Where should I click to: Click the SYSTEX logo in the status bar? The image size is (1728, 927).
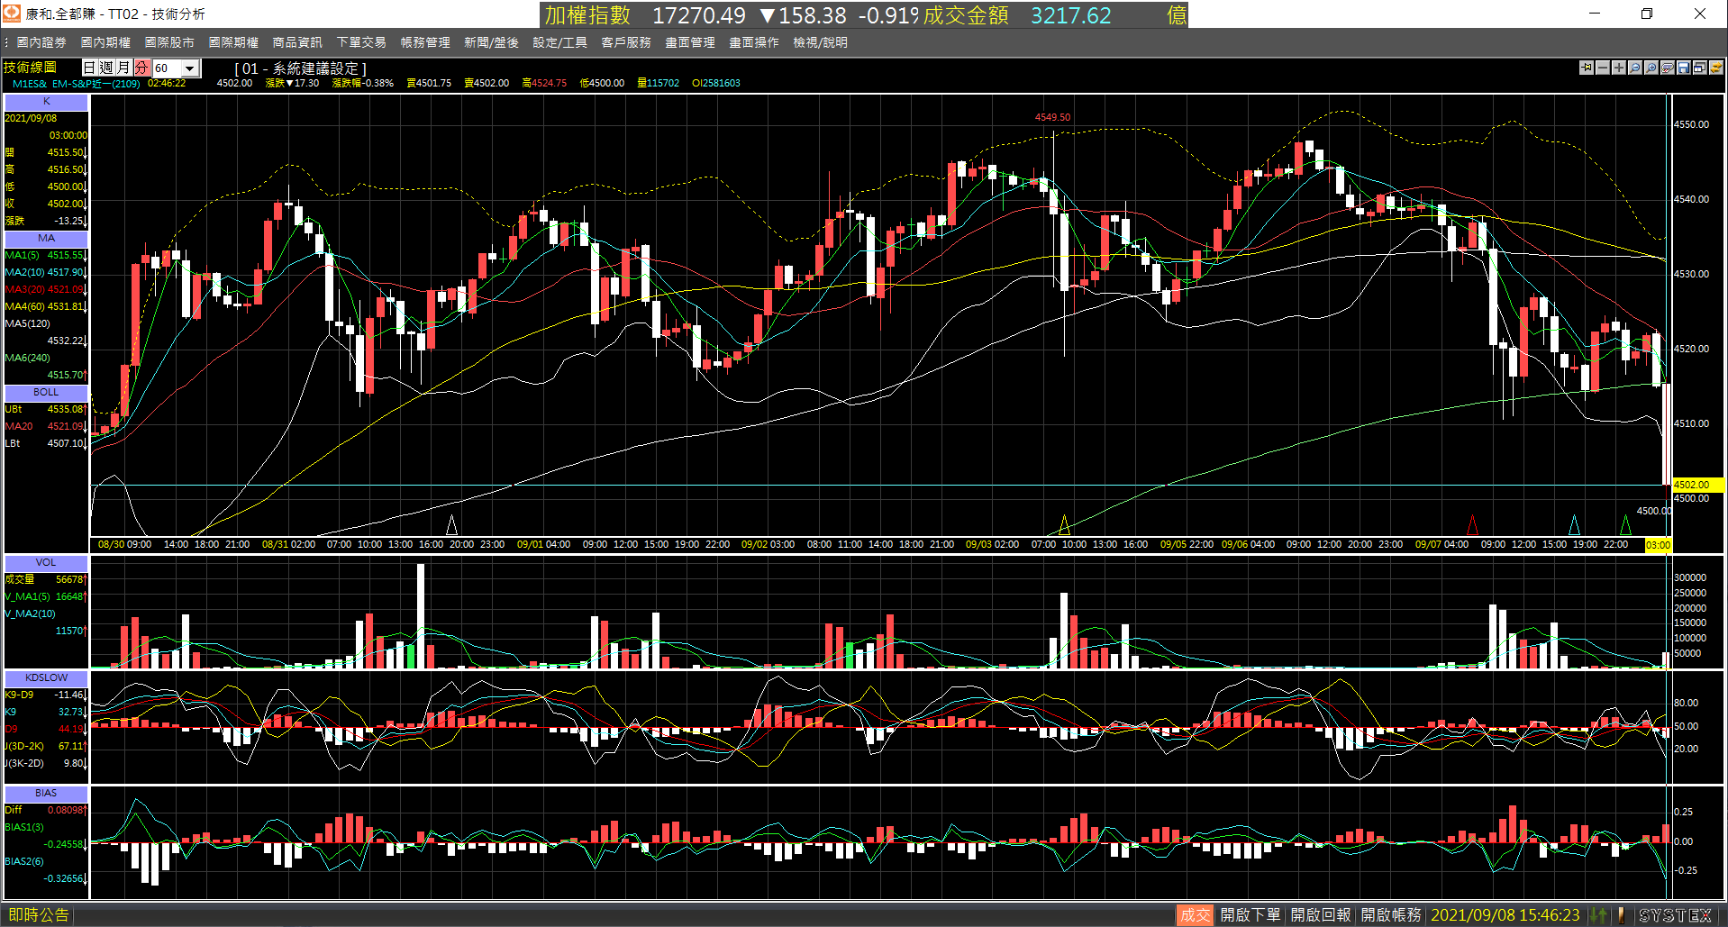[x=1675, y=915]
